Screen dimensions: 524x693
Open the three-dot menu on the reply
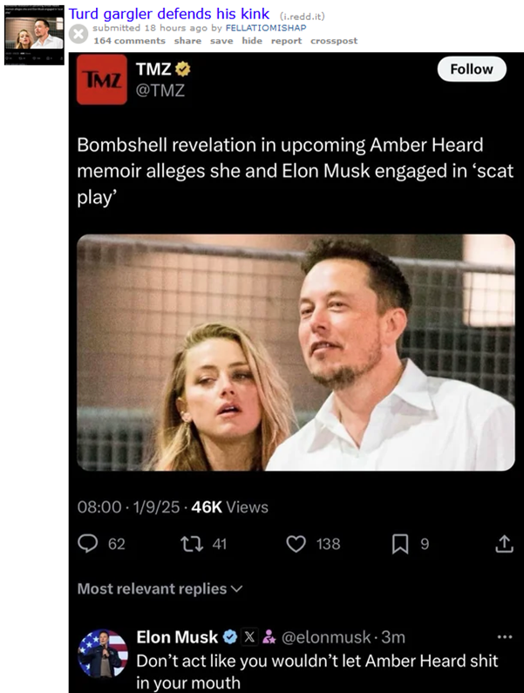504,636
